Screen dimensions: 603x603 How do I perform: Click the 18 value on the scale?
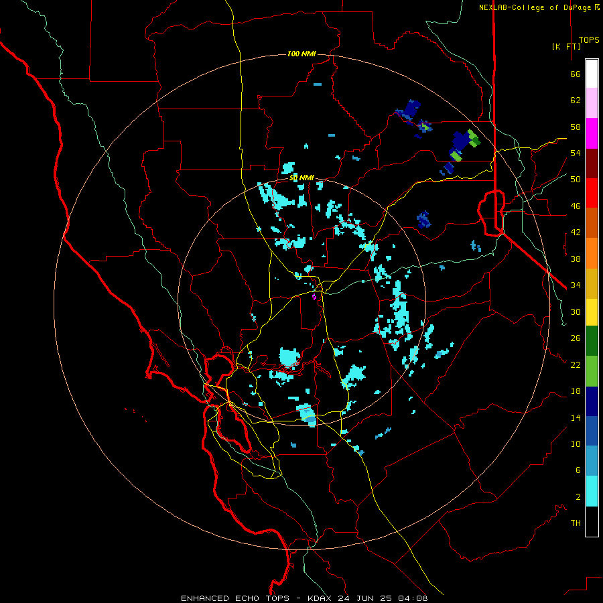click(576, 391)
